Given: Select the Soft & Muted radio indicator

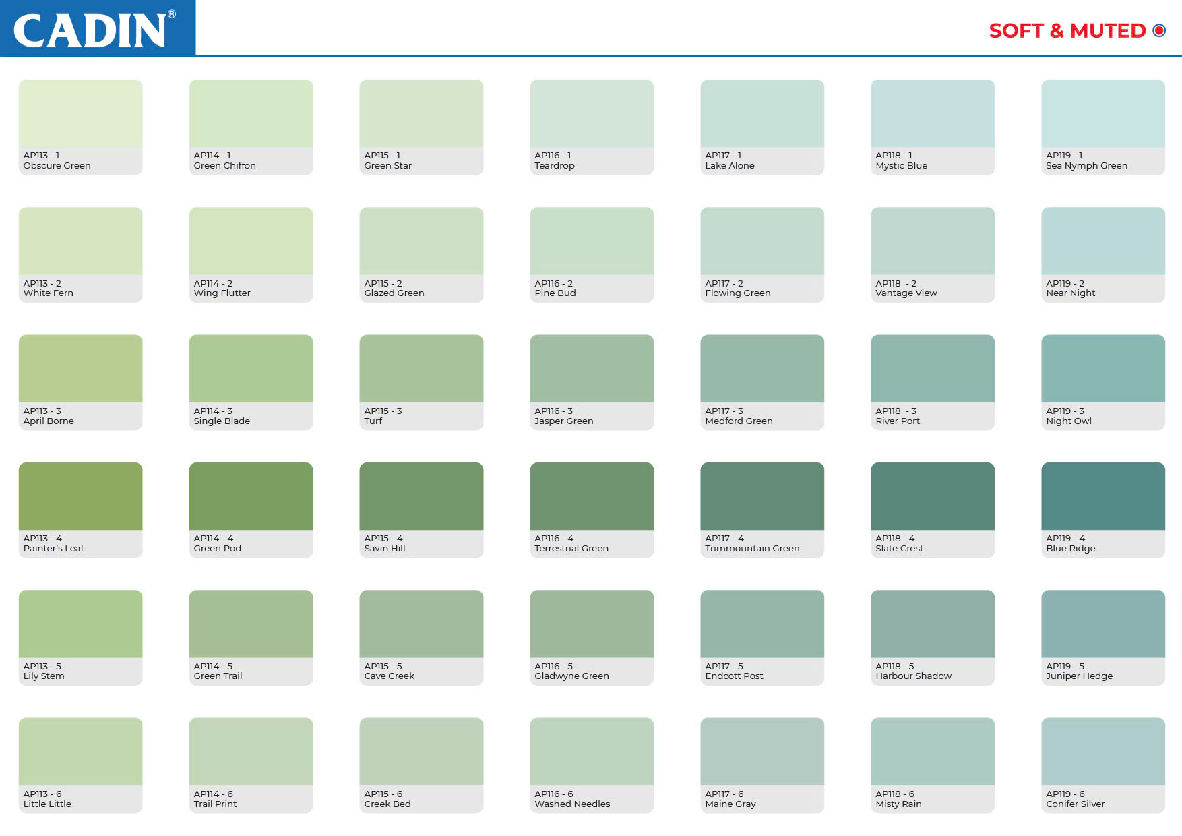Looking at the screenshot, I should pos(1159,30).
